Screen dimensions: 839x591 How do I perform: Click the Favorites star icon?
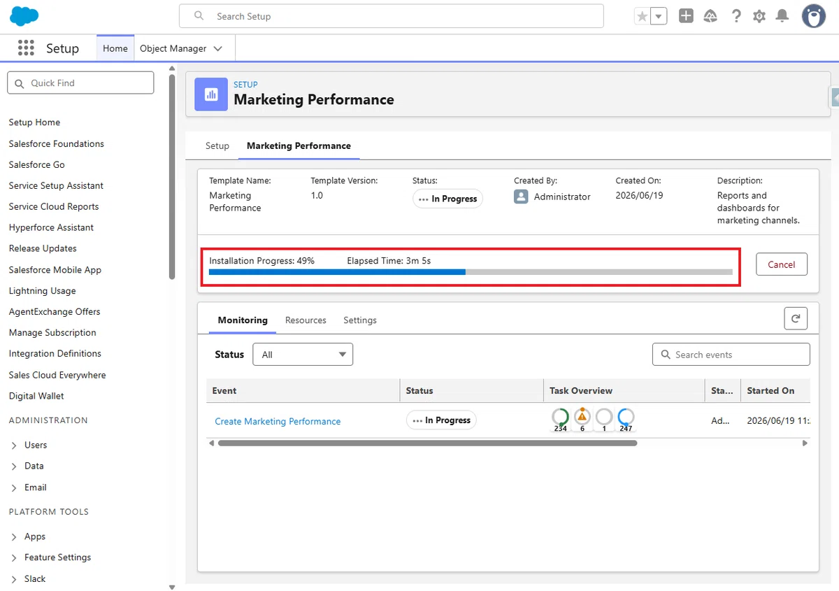point(642,16)
